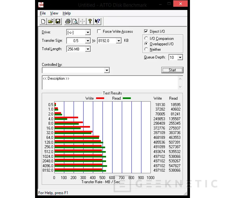
Task: Click write value 468189
Action: (159, 138)
